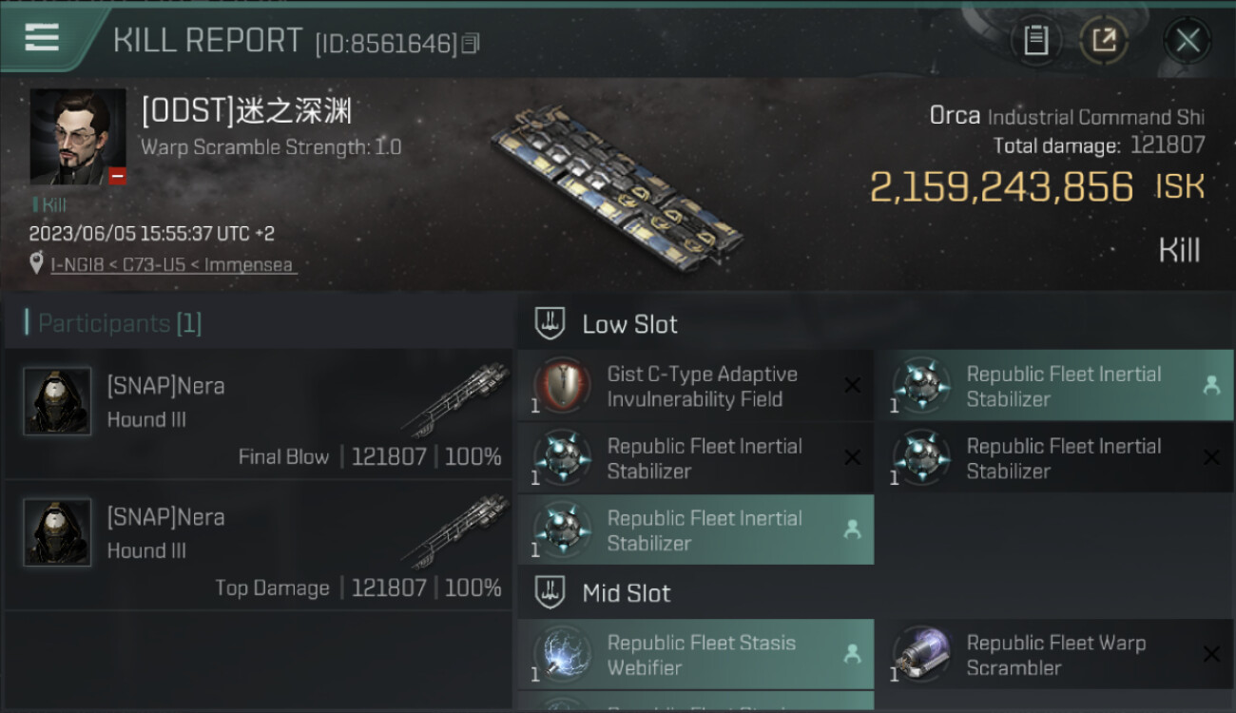Click the clipboard report icon

(1035, 40)
